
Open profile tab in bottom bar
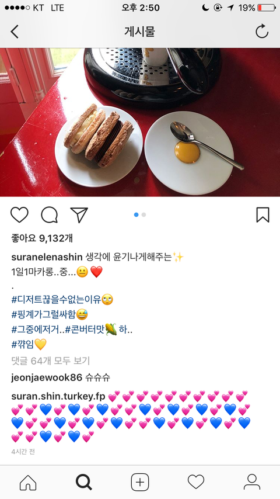click(252, 482)
